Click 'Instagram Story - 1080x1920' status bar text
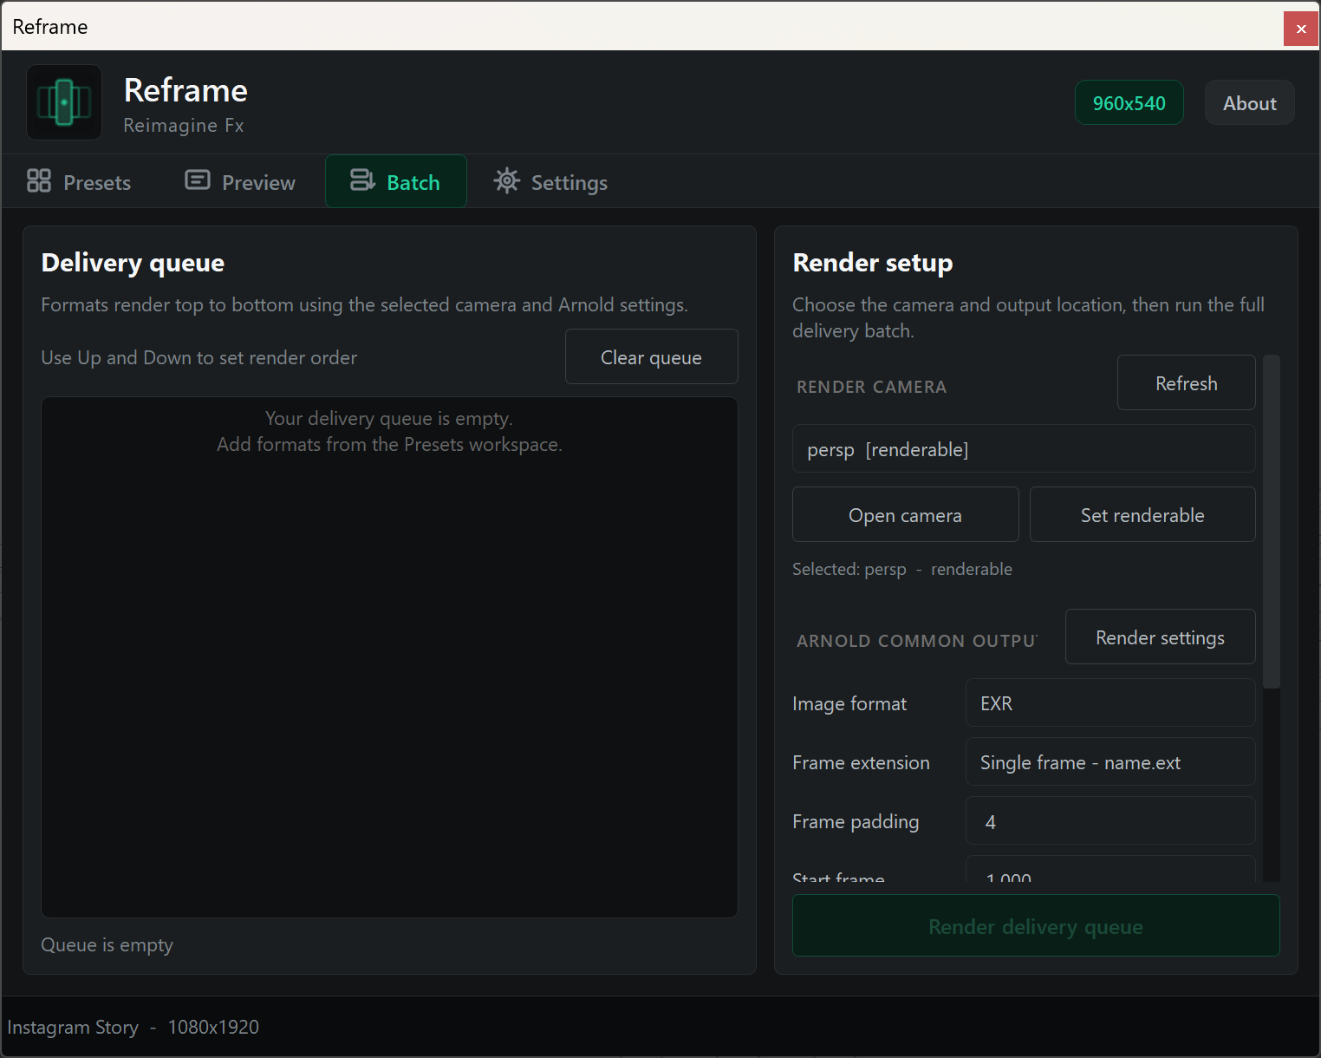Viewport: 1321px width, 1058px height. pyautogui.click(x=133, y=1027)
